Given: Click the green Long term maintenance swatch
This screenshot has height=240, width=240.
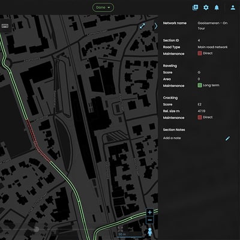Looking at the screenshot, I should point(200,85).
